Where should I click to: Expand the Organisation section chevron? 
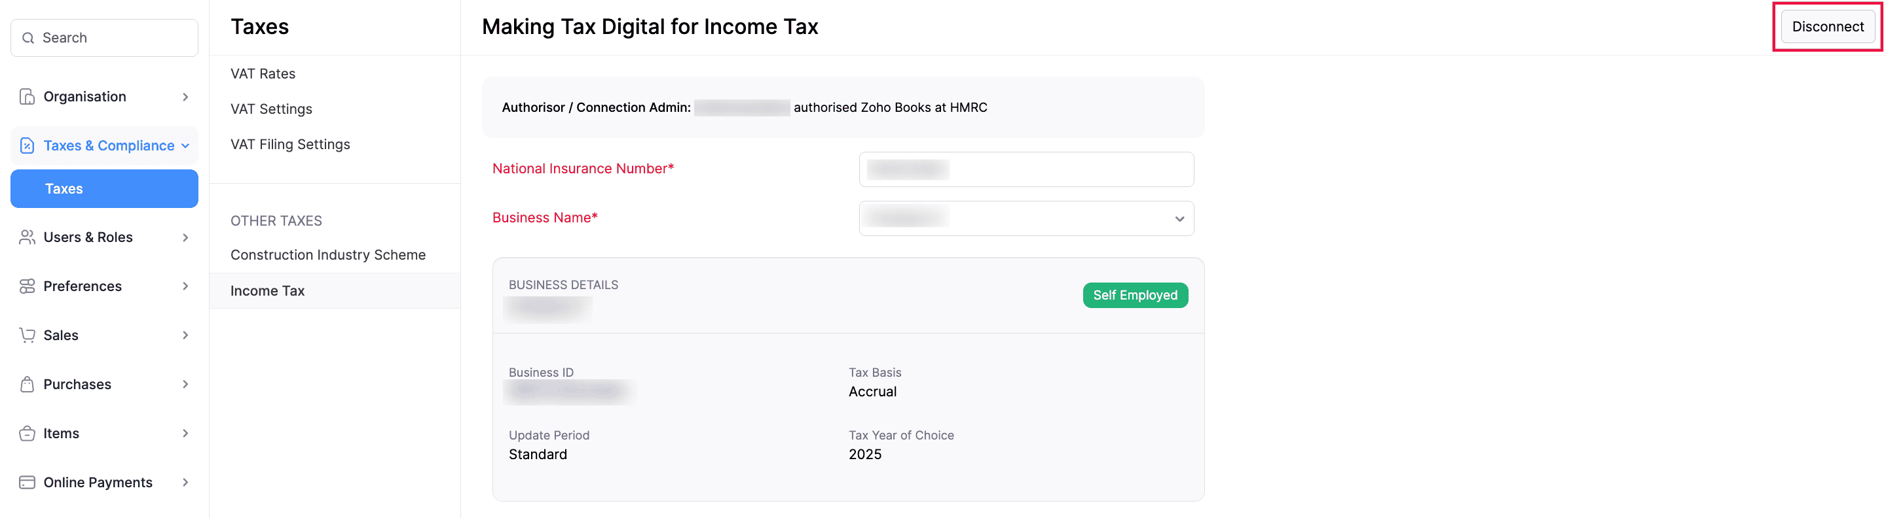pyautogui.click(x=185, y=96)
